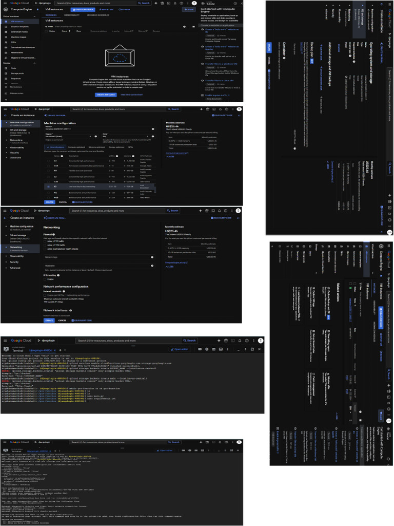Enable Allow HTTPS traffic checkbox
The image size is (394, 526).
45,245
